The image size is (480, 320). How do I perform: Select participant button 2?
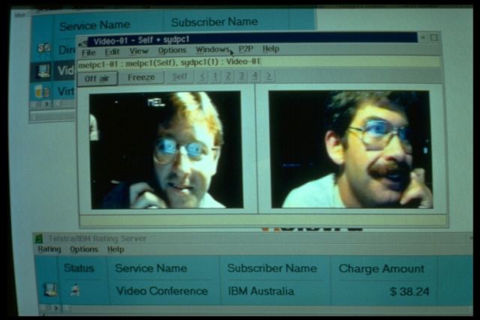(x=228, y=76)
